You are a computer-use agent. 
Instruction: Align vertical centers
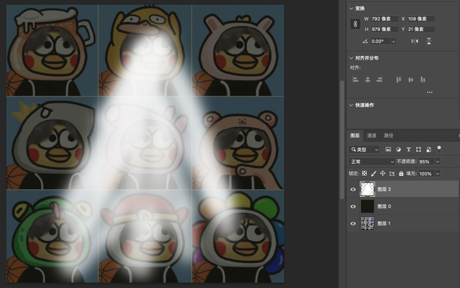410,80
